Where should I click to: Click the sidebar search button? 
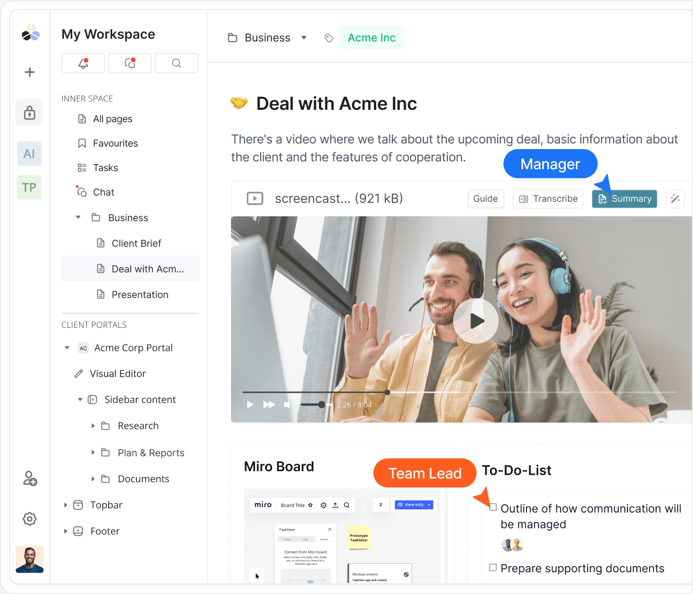[x=176, y=63]
